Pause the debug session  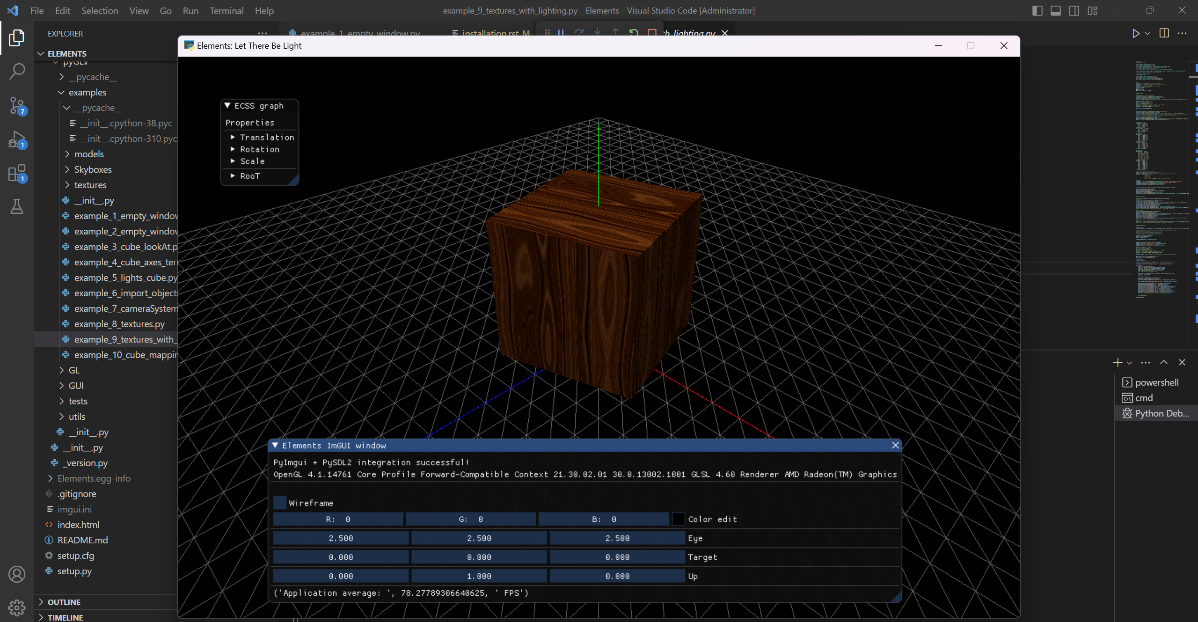click(561, 33)
